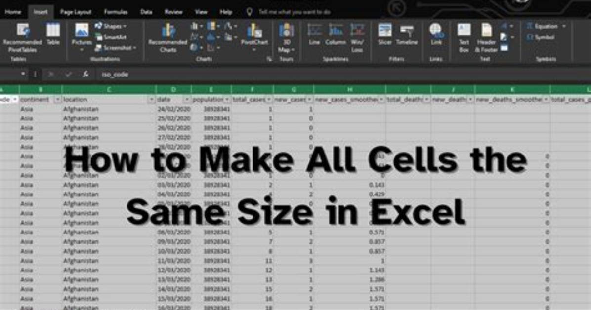Viewport: 591px width, 310px height.
Task: Open the Screenshot dropdown
Action: (x=115, y=48)
